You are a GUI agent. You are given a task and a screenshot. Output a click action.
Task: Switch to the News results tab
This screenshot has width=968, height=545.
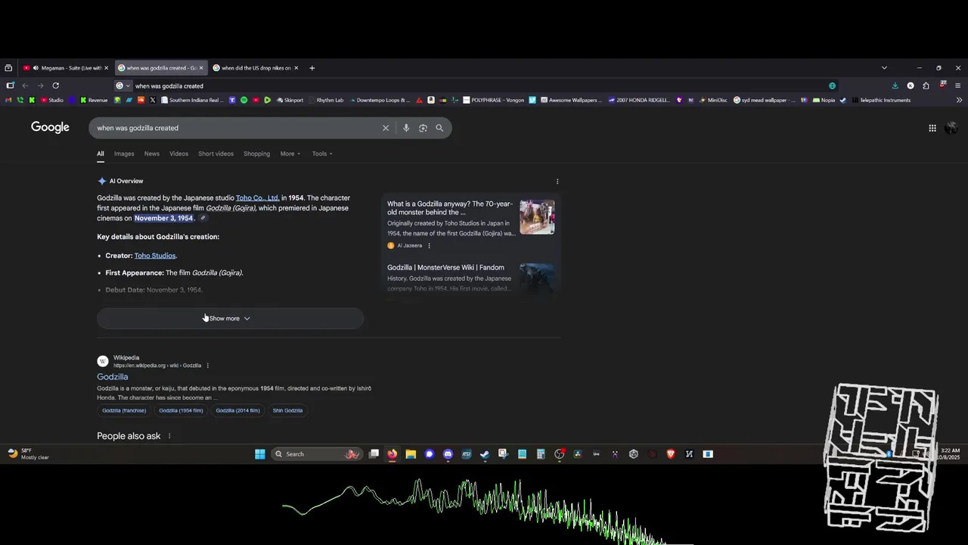(152, 154)
